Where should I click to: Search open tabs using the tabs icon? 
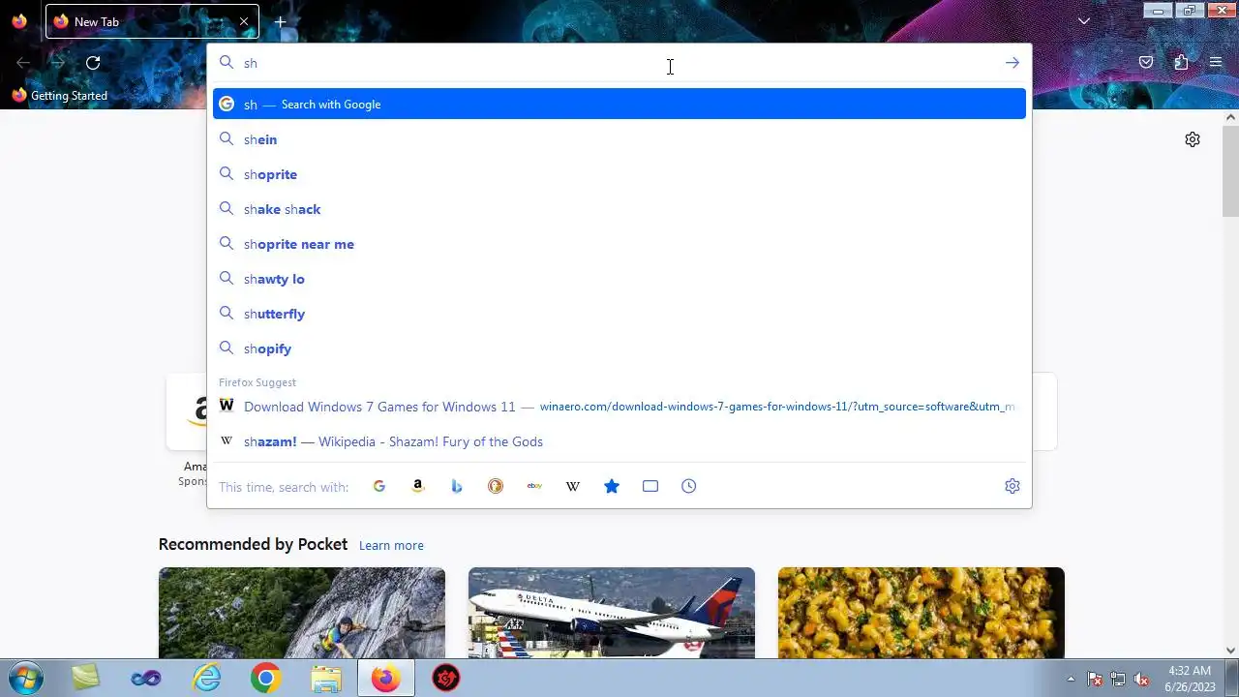(x=650, y=486)
